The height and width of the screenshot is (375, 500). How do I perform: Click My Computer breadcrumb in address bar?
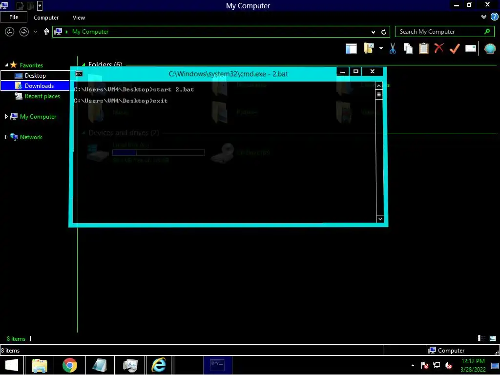pyautogui.click(x=90, y=32)
